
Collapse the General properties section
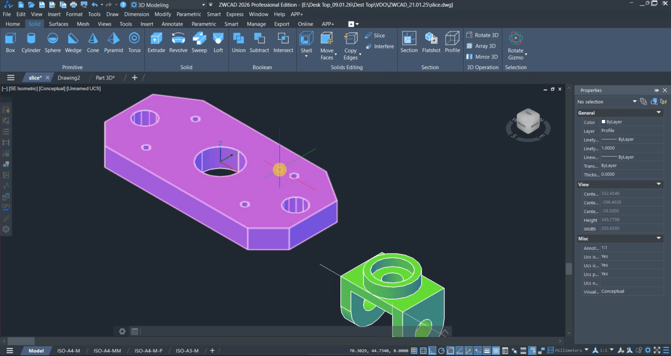point(659,113)
